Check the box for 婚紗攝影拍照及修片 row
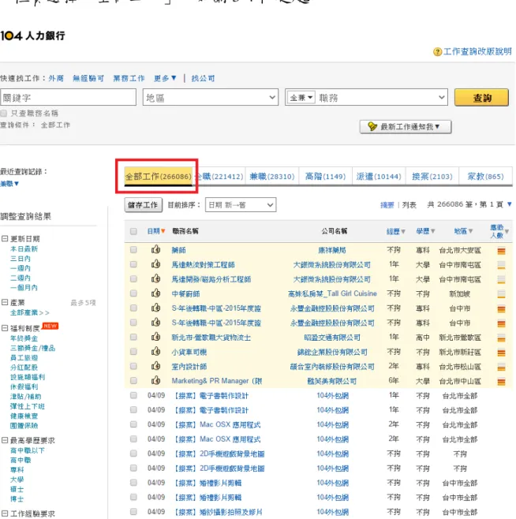The width and height of the screenshot is (516, 519). click(133, 512)
